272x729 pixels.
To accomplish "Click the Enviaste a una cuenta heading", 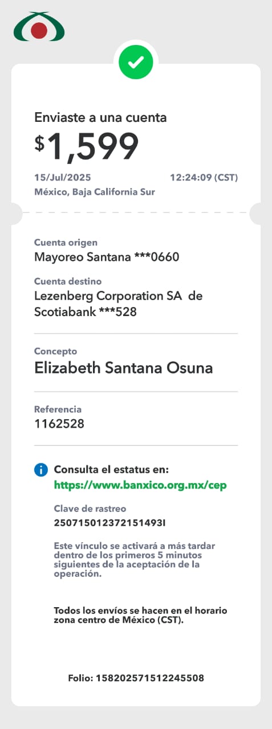I will (x=100, y=118).
